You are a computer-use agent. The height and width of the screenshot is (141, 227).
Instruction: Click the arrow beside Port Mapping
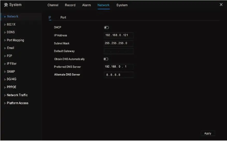(x=5, y=40)
